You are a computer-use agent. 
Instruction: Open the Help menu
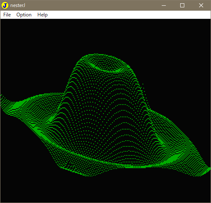pos(42,15)
